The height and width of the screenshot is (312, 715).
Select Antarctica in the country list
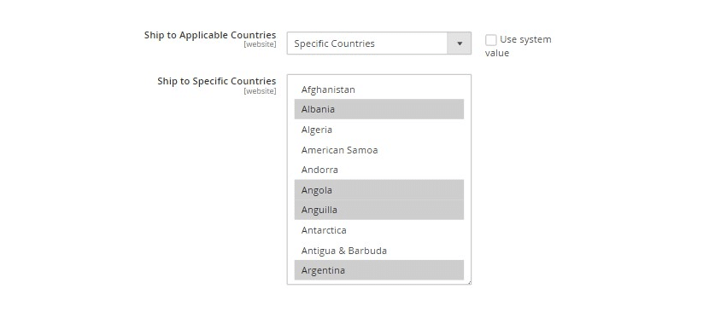(x=379, y=230)
